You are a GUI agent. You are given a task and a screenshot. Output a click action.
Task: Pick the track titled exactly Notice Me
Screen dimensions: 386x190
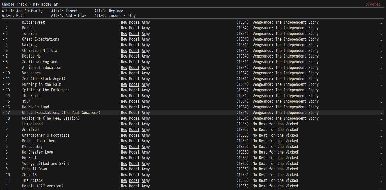[x=193, y=56]
